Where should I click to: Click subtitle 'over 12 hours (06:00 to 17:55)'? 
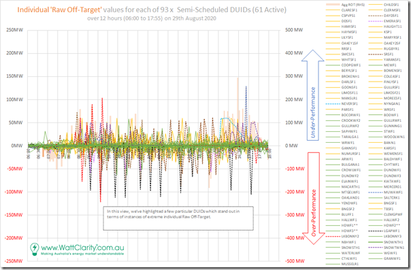[125, 18]
